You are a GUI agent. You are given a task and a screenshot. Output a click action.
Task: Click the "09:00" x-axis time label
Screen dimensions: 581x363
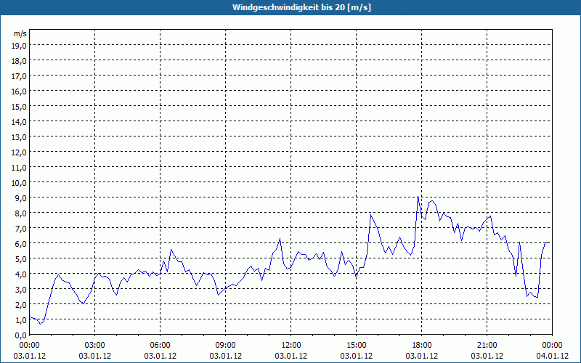pyautogui.click(x=226, y=346)
